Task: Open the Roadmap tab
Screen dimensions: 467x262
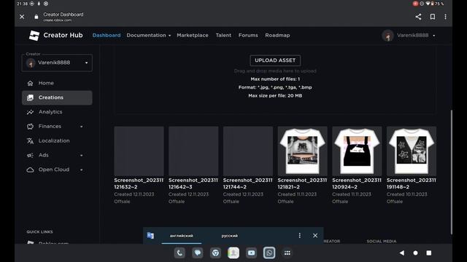Action: (x=277, y=35)
